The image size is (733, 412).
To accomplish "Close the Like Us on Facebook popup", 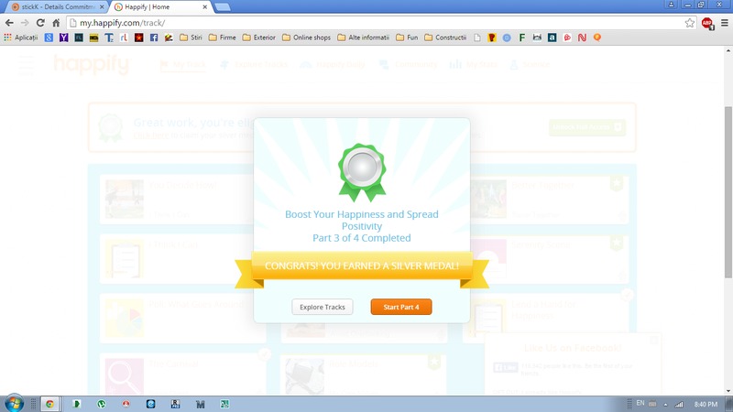I will (x=654, y=340).
